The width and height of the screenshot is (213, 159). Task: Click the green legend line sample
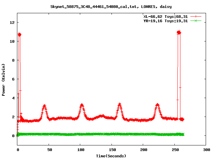click(x=196, y=21)
